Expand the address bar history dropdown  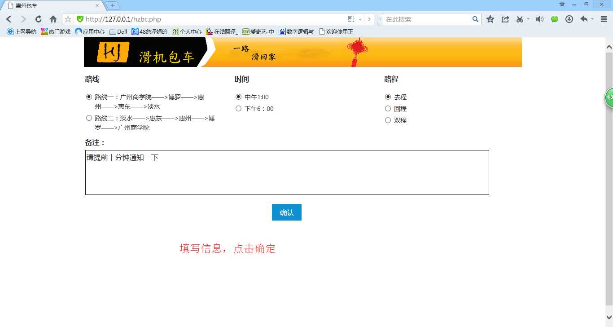coord(360,19)
